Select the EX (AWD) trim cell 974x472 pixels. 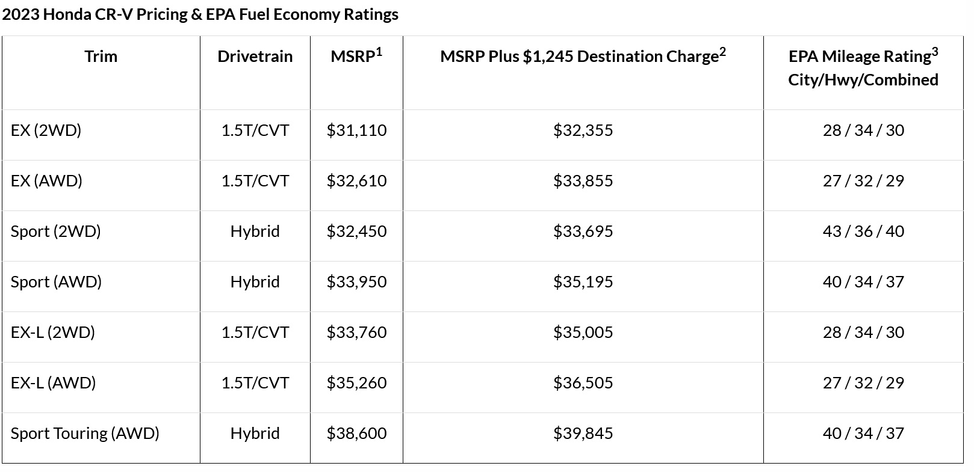(x=46, y=181)
